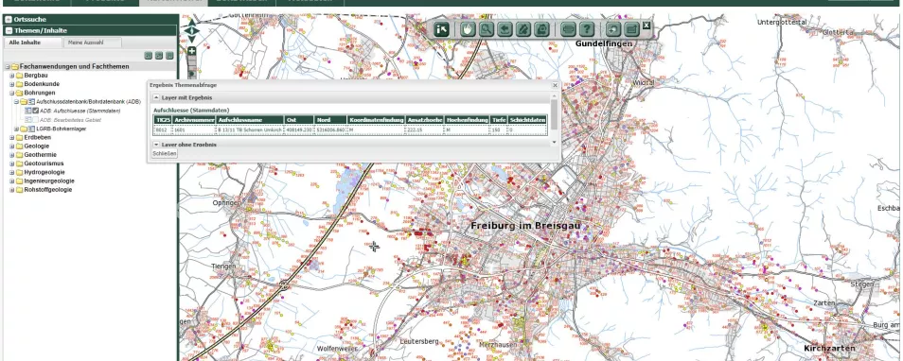Expand the Erdbeben folder
Image resolution: width=903 pixels, height=361 pixels.
[x=12, y=137]
